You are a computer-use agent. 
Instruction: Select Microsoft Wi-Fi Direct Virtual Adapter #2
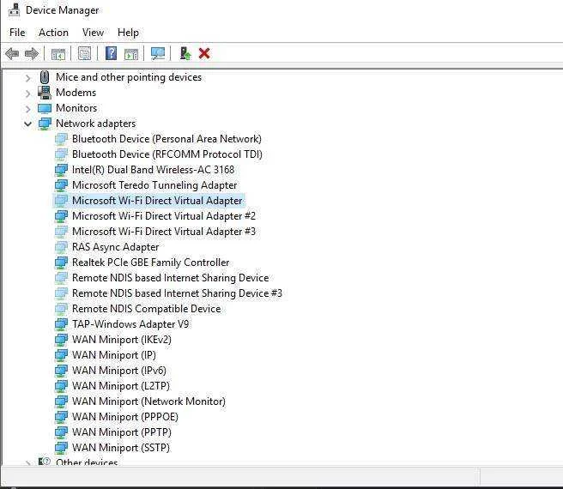[x=164, y=216]
